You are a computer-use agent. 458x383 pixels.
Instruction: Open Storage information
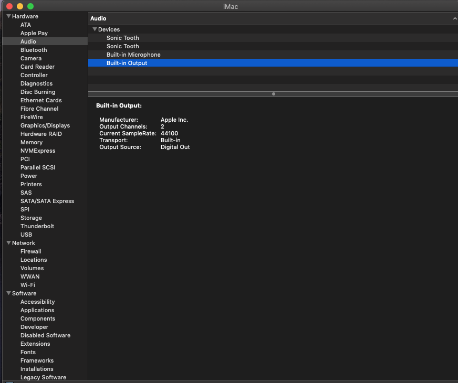pos(31,218)
